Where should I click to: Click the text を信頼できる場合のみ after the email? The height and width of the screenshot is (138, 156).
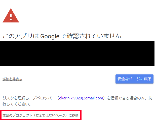pos(126,98)
